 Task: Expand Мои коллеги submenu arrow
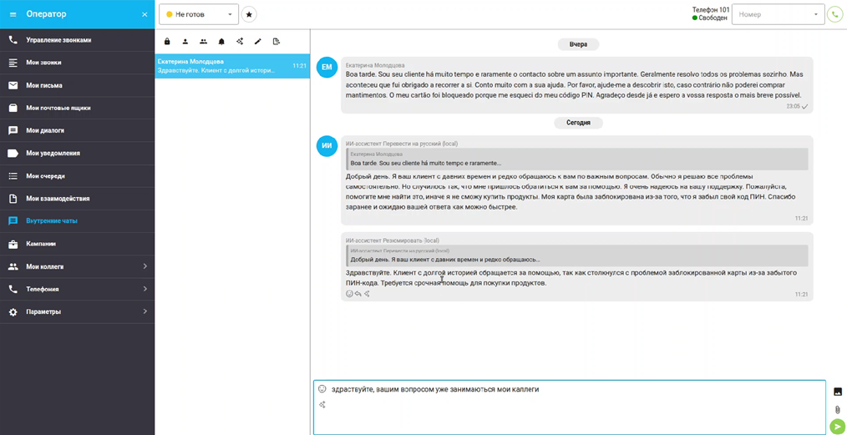point(145,266)
